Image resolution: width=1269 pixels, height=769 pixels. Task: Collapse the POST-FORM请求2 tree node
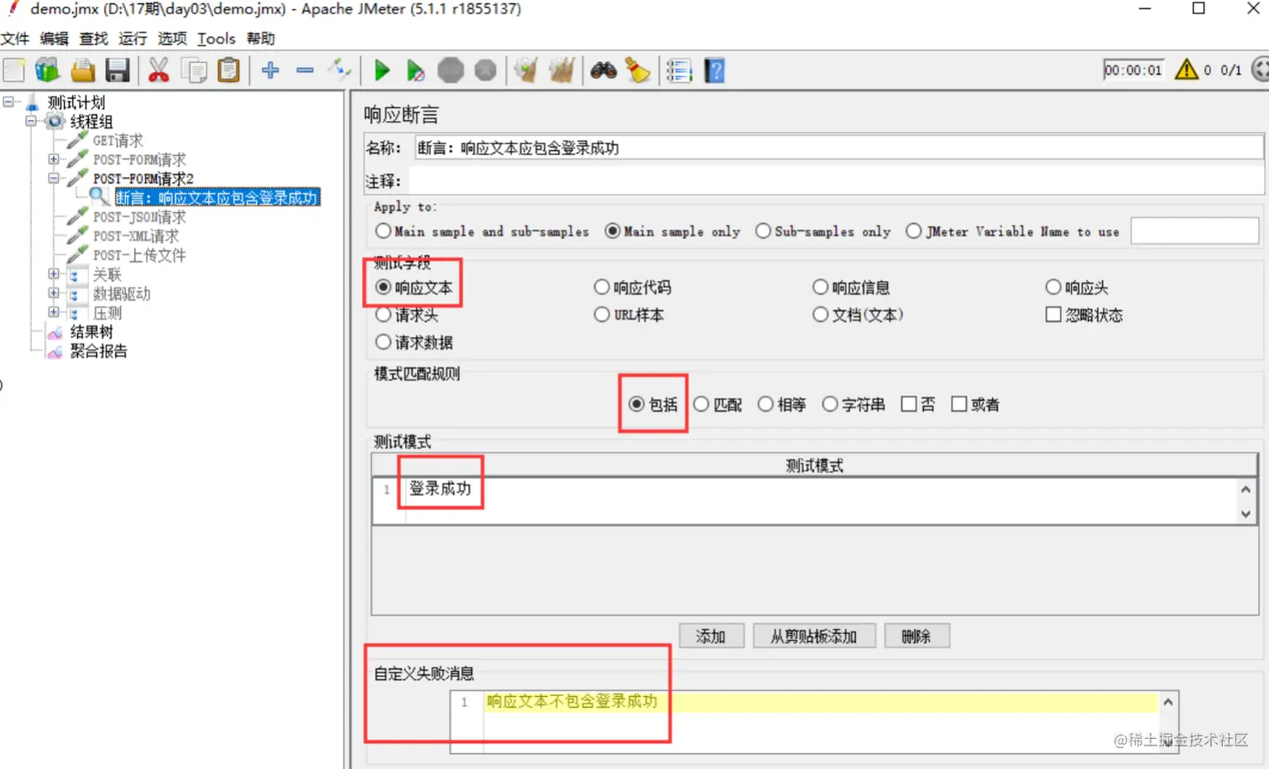[x=54, y=178]
